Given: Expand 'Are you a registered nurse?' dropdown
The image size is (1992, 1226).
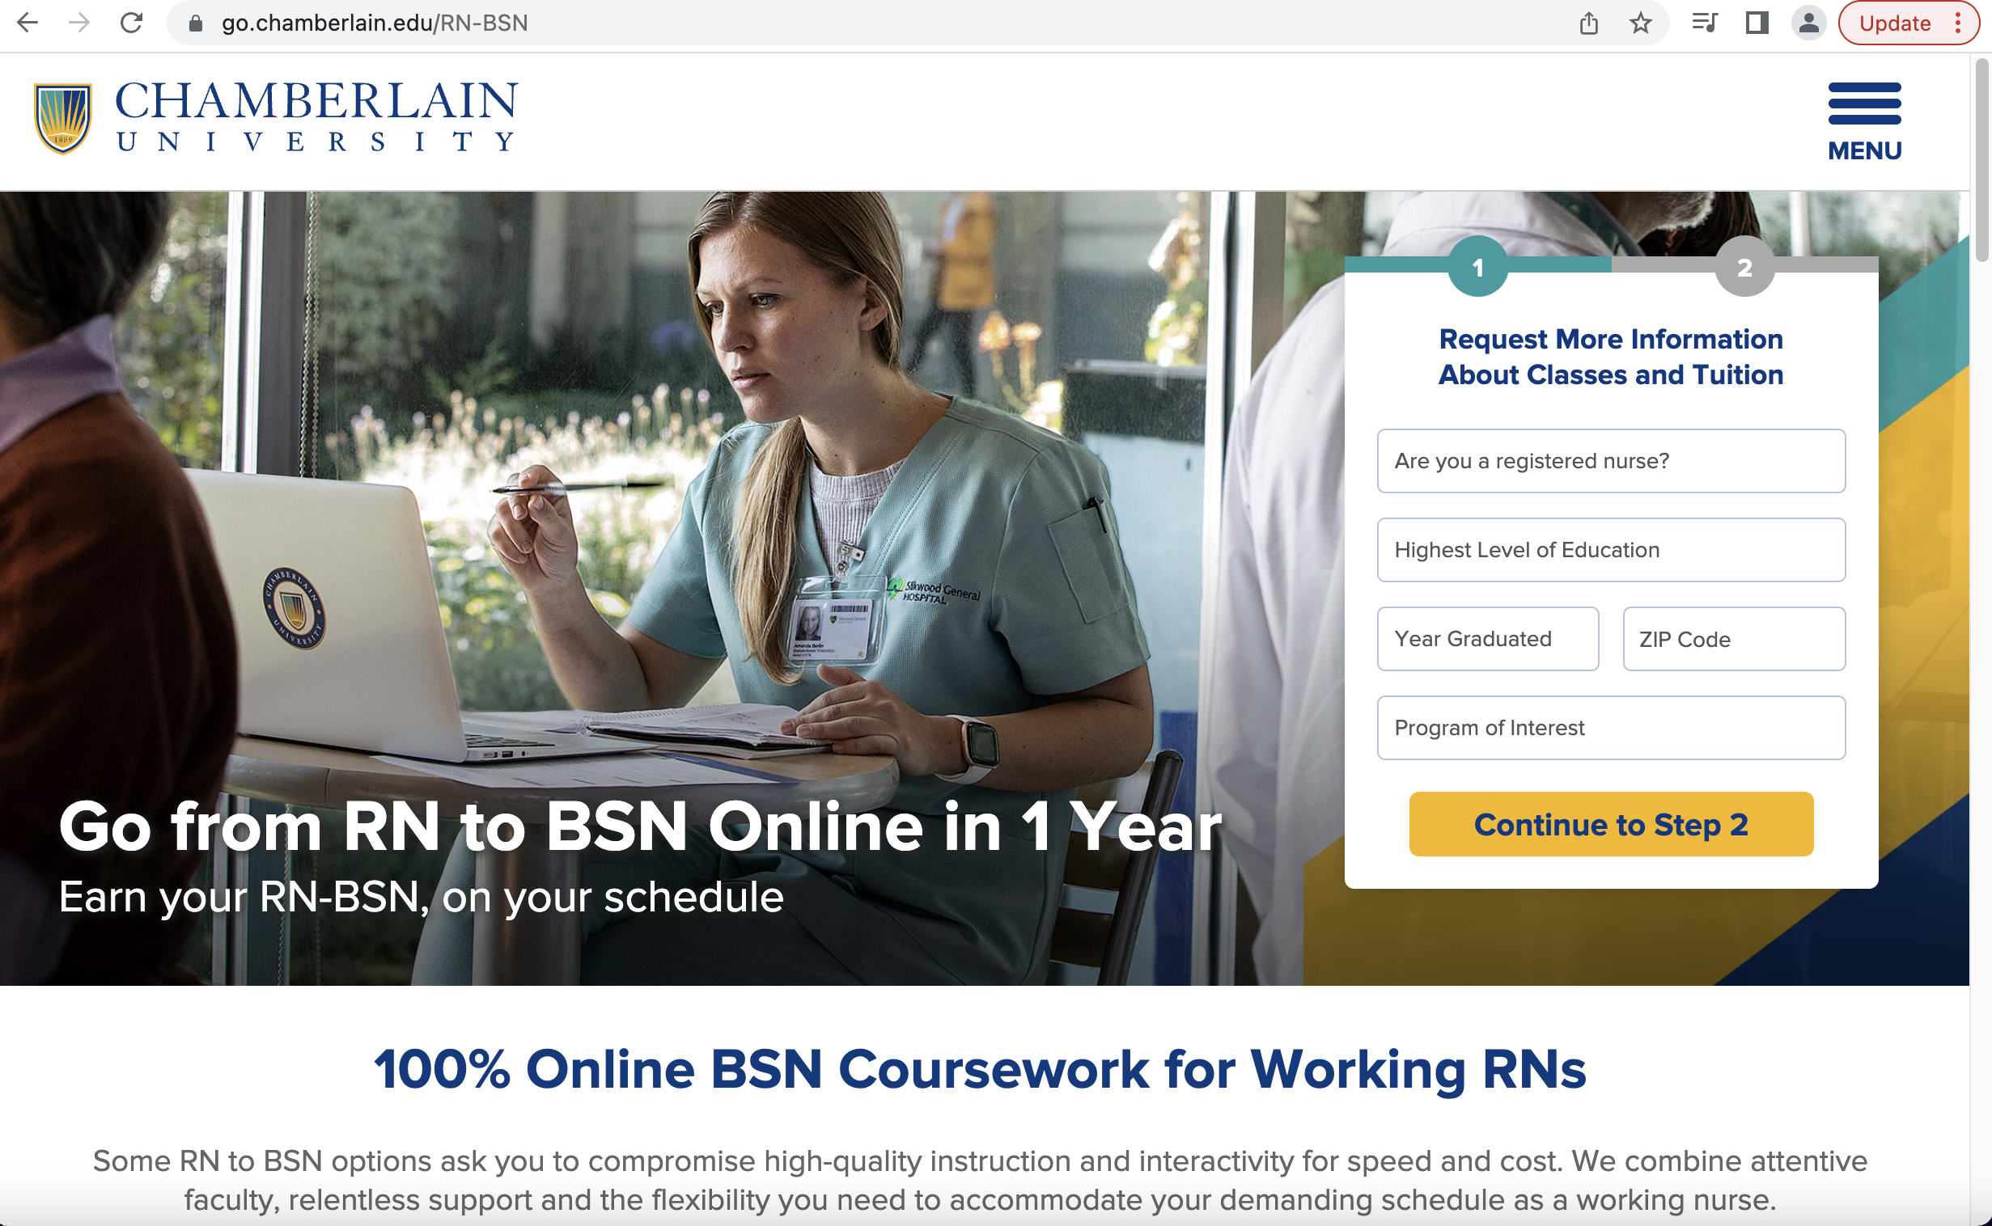Looking at the screenshot, I should point(1611,461).
